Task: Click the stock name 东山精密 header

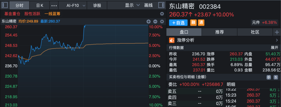Action: click(x=182, y=6)
